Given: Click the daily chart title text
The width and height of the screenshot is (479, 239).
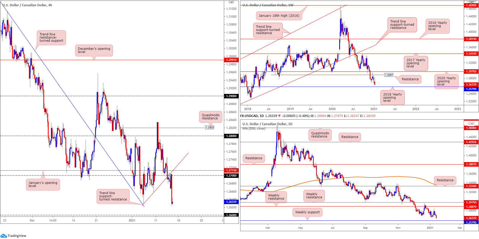Looking at the screenshot, I should click(x=267, y=124).
